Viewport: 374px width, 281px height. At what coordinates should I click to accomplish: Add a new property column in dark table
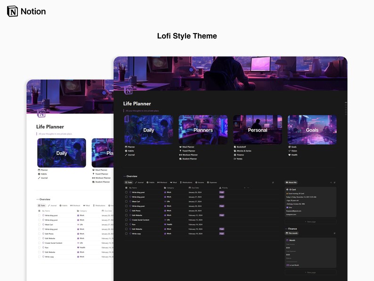(245, 188)
